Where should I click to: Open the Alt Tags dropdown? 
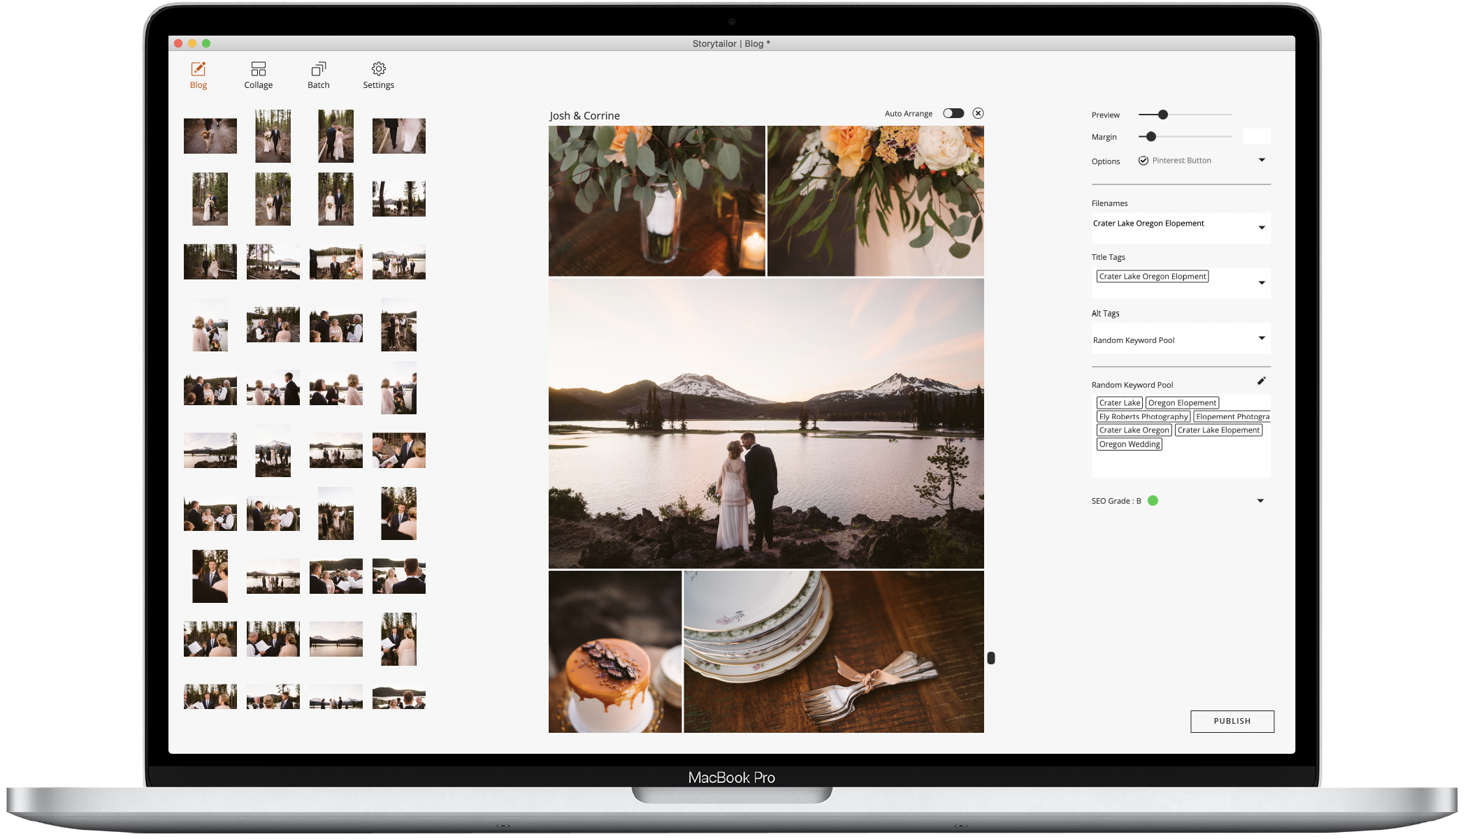(1262, 338)
